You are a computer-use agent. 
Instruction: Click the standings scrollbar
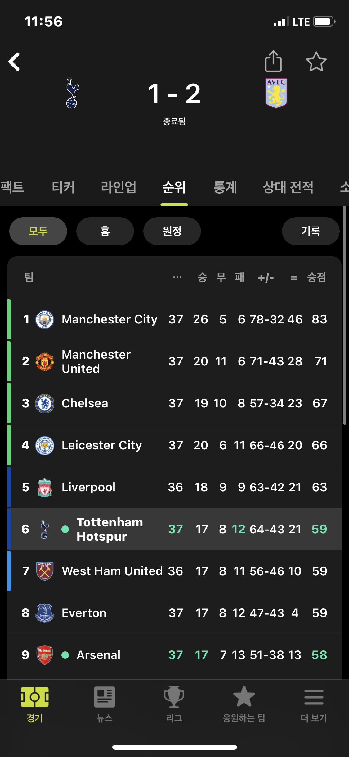tap(345, 315)
